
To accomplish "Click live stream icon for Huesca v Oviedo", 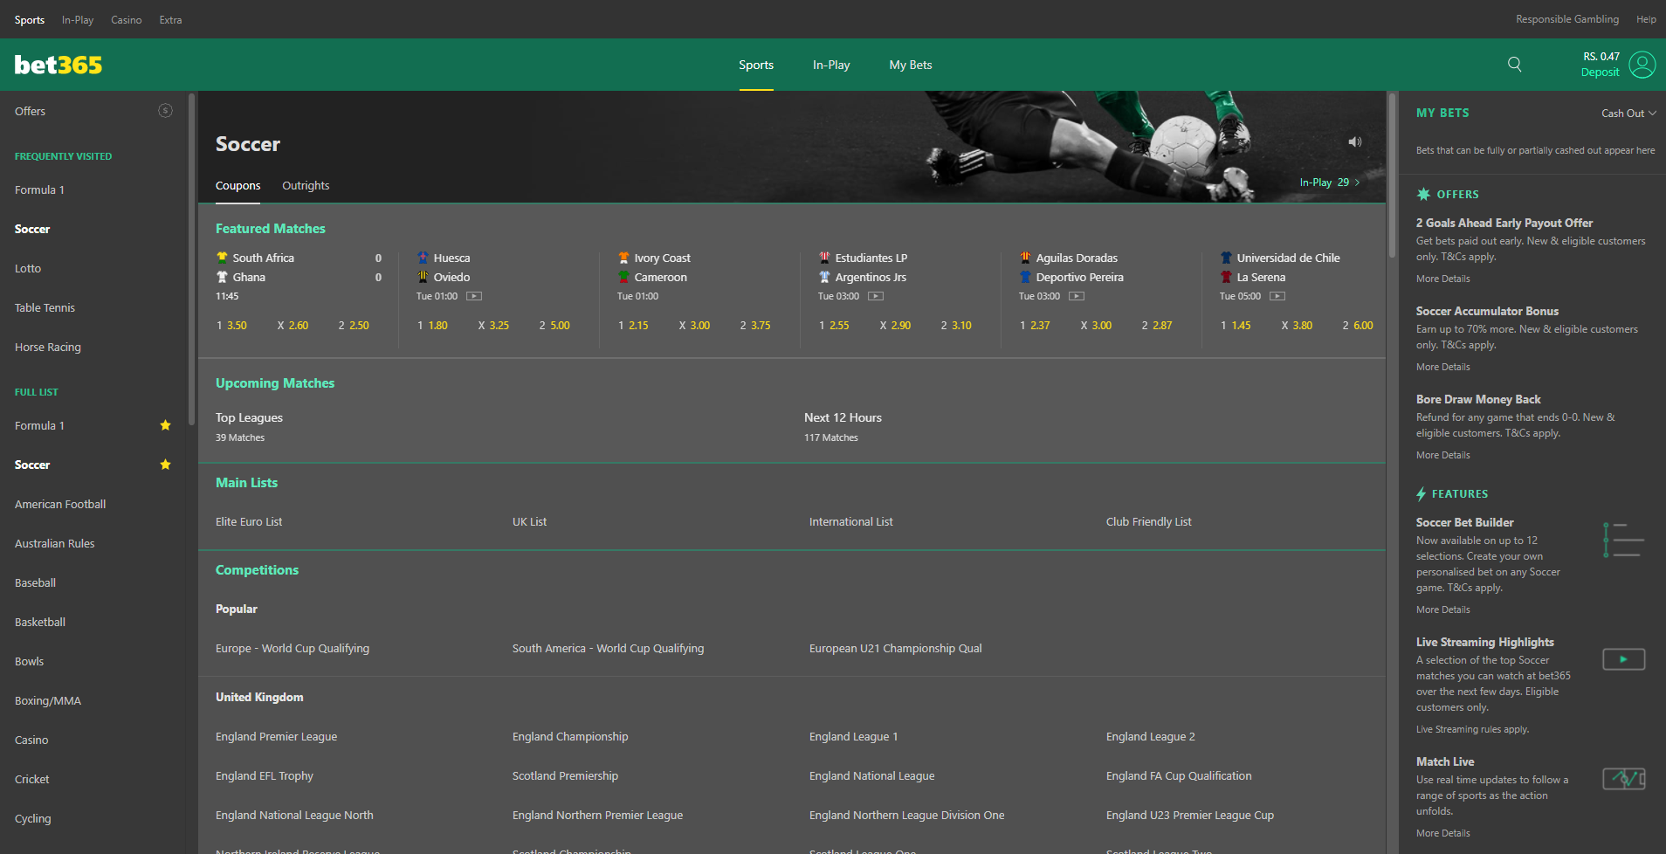I will pos(474,296).
